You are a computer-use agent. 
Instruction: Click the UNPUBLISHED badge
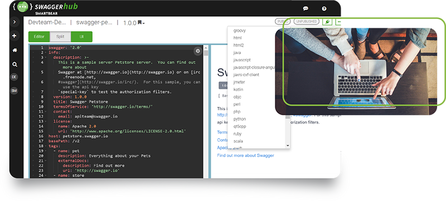point(307,21)
